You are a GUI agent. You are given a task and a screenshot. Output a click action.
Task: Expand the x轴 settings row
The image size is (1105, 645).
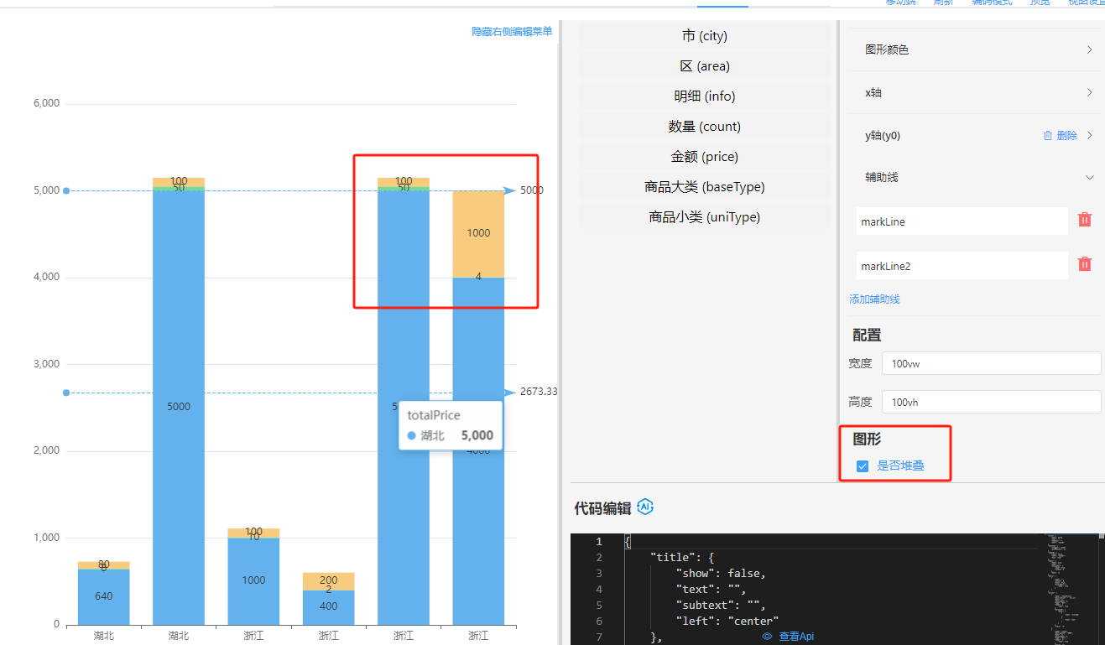(x=1089, y=92)
